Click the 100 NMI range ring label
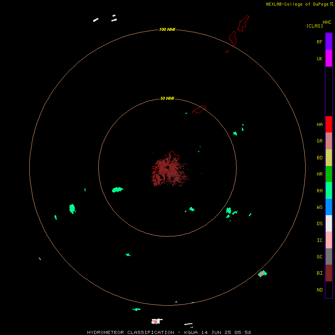This screenshot has height=335, width=335. (x=167, y=29)
